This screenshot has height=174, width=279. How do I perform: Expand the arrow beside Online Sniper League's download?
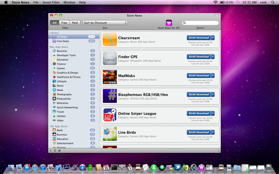213,113
